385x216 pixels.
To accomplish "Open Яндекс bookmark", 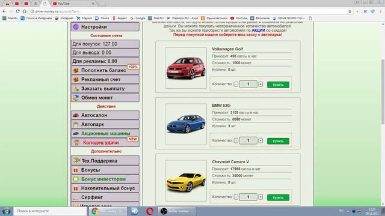I will [x=120, y=18].
